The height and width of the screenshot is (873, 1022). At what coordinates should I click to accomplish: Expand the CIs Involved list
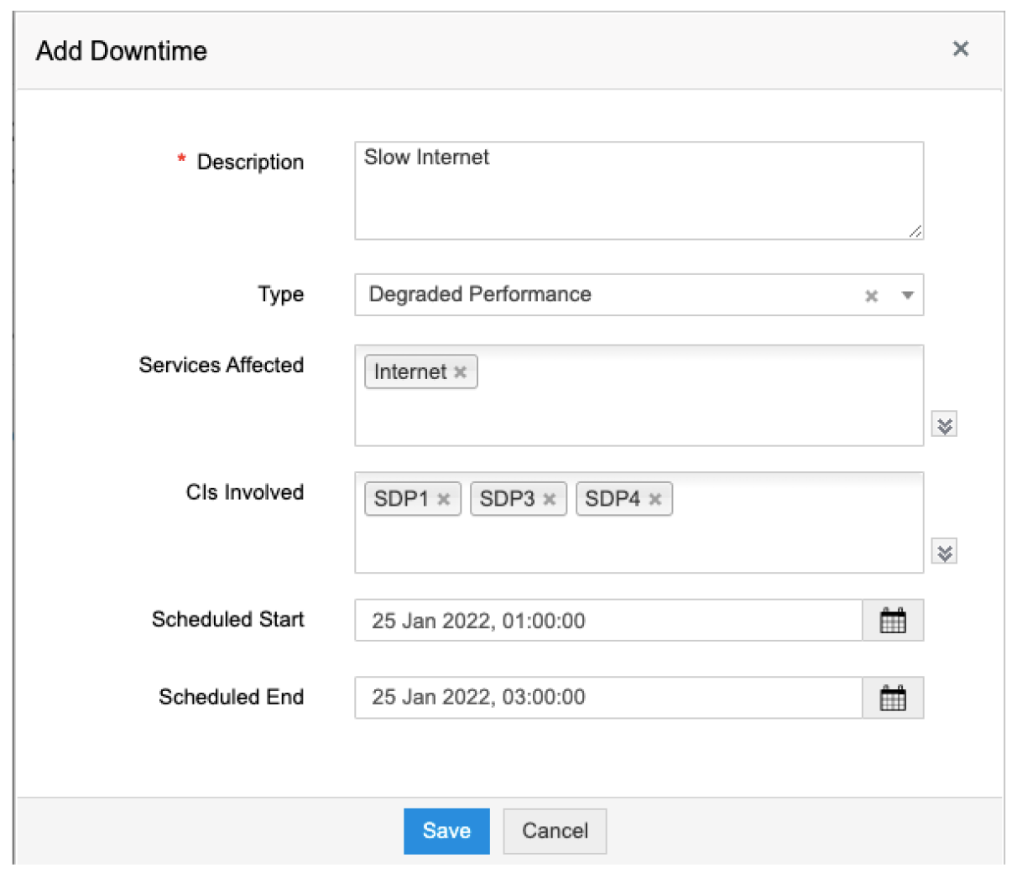click(945, 553)
